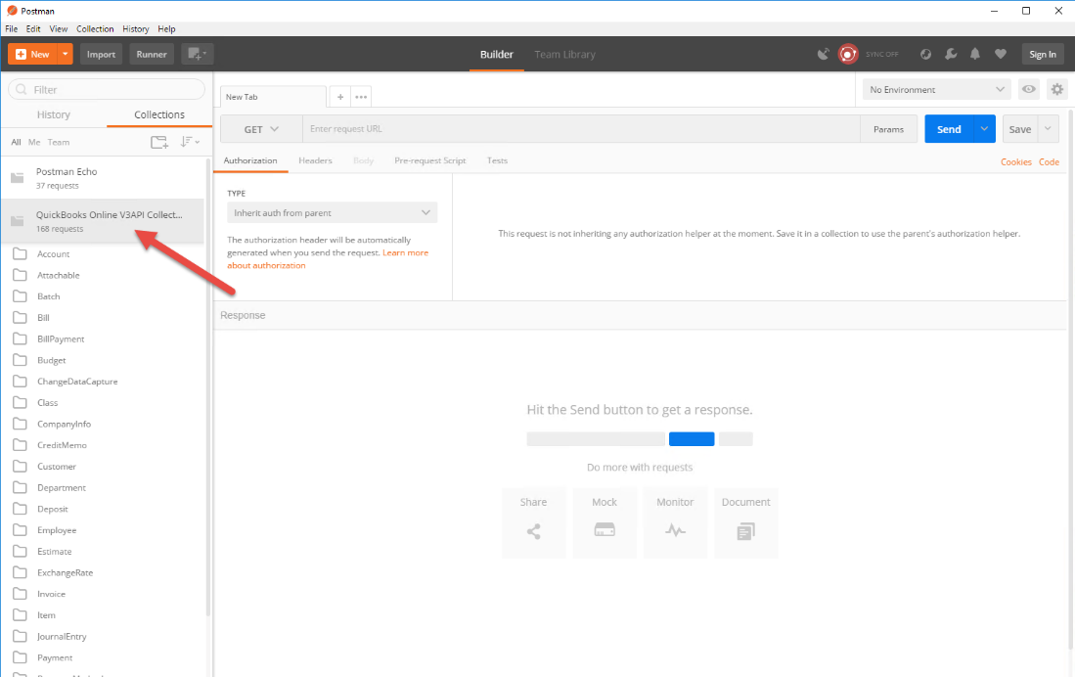The height and width of the screenshot is (677, 1075).
Task: Switch to the Collections sidebar tab
Action: [x=159, y=114]
